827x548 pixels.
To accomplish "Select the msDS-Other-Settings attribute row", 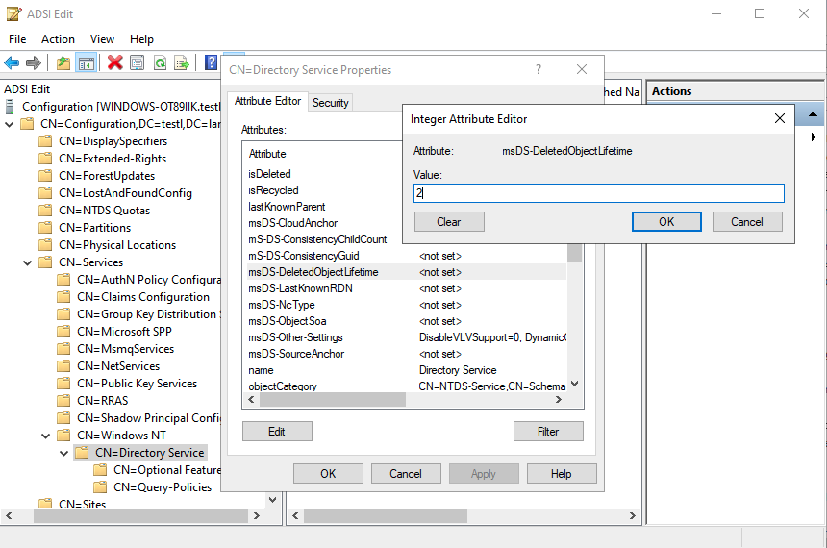I will (x=295, y=337).
